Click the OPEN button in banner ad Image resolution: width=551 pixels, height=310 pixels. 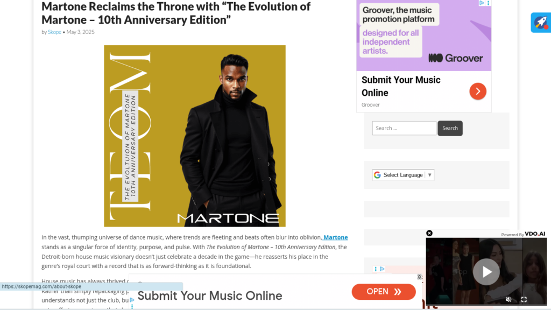(x=383, y=292)
